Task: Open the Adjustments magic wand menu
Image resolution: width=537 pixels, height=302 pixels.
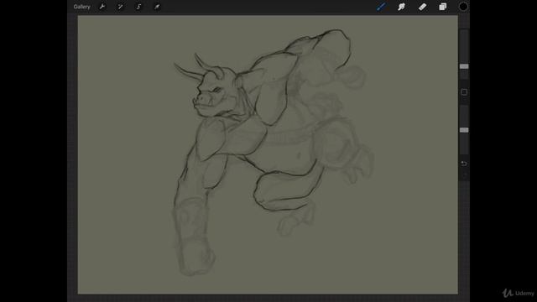Action: point(120,7)
